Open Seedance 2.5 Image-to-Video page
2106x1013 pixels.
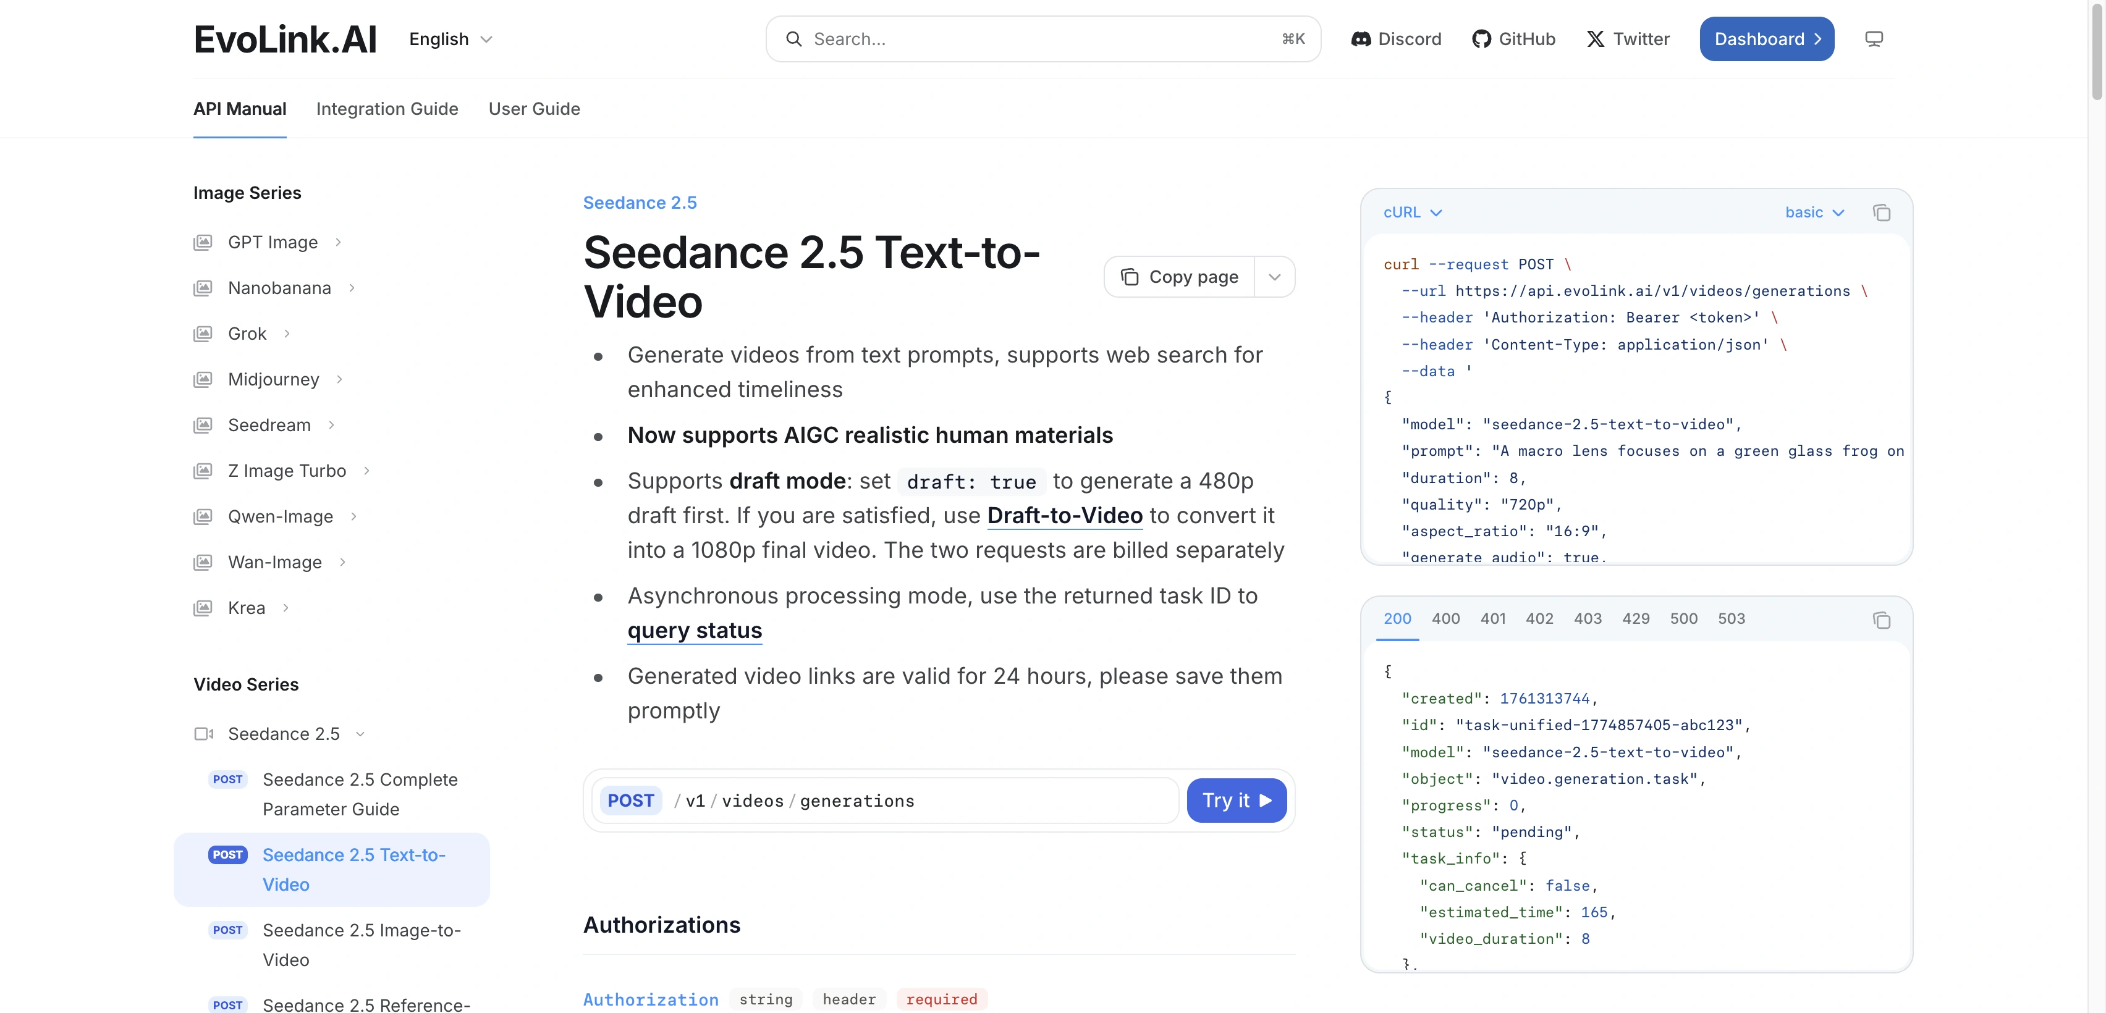point(362,945)
